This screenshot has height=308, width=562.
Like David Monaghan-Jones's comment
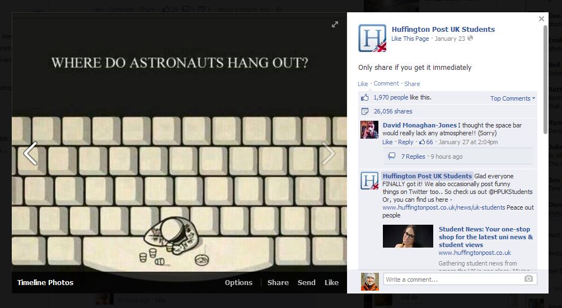pos(387,142)
